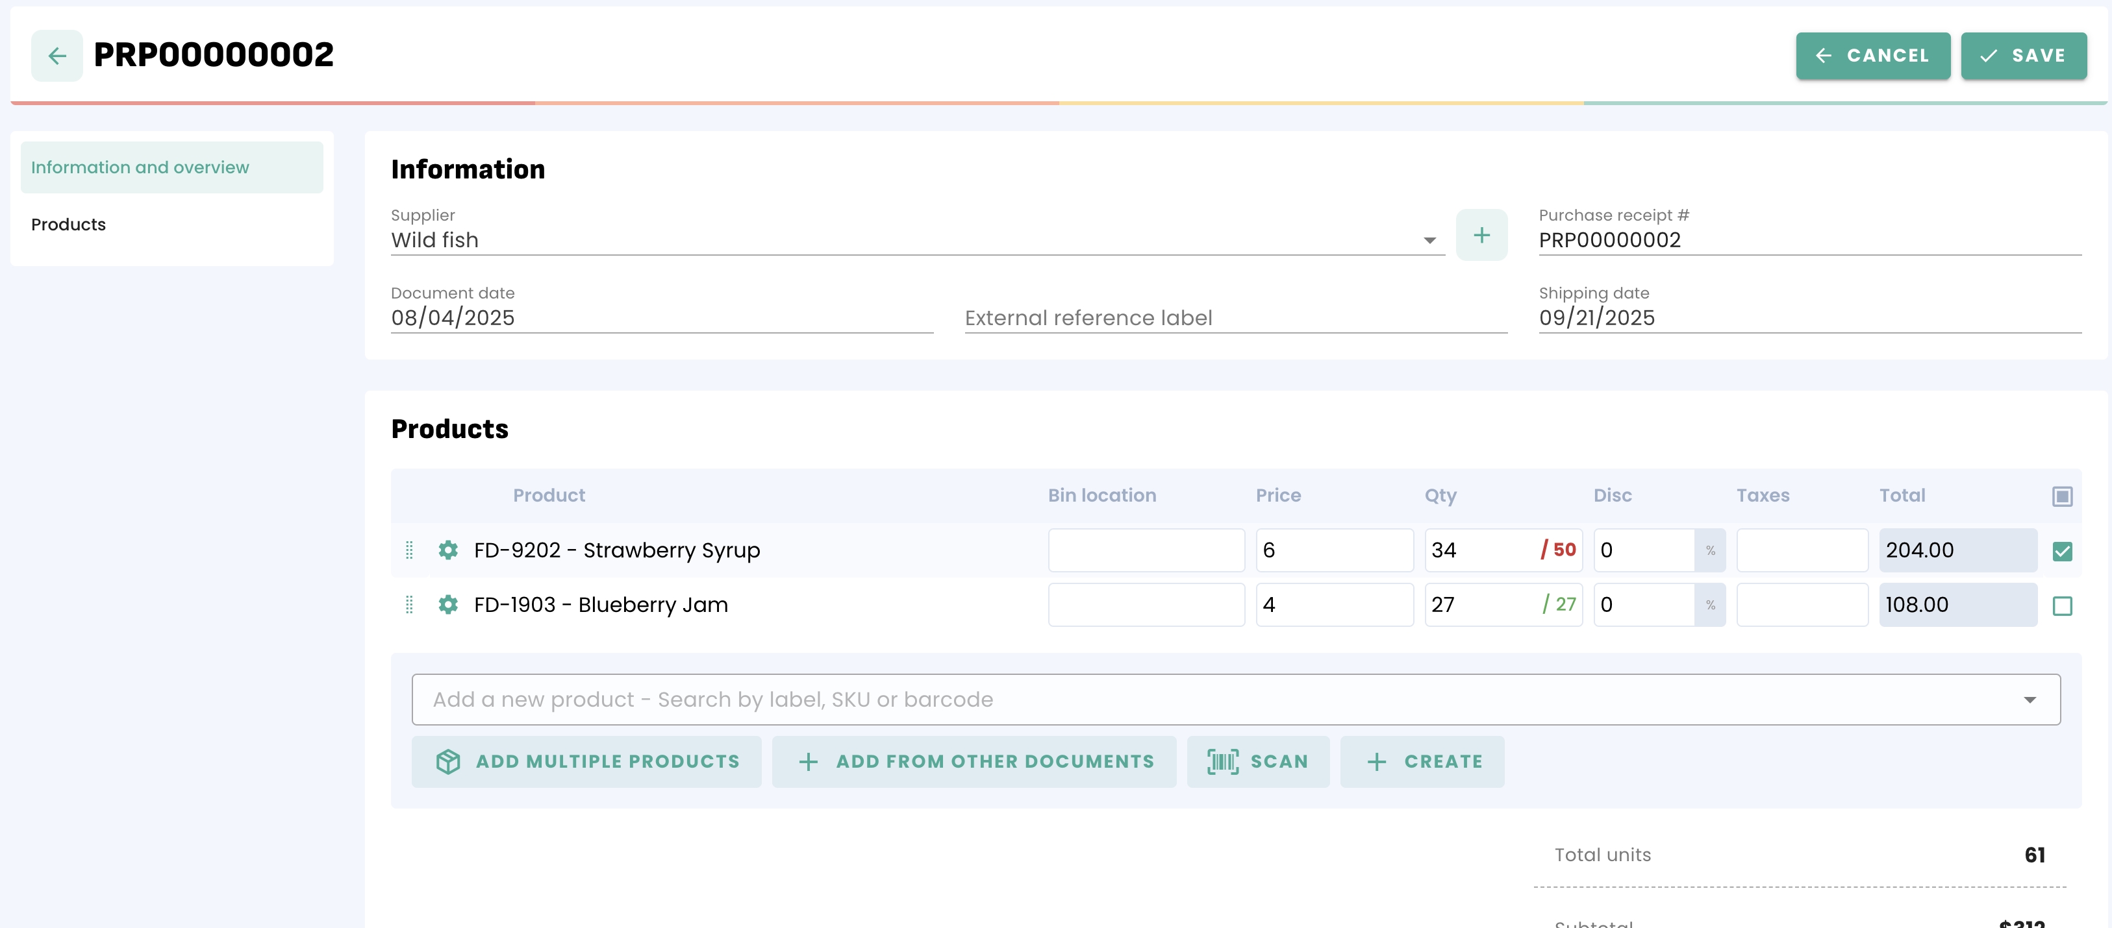Check the Blueberry Jam row checkbox
Viewport: 2112px width, 928px height.
[x=2062, y=606]
